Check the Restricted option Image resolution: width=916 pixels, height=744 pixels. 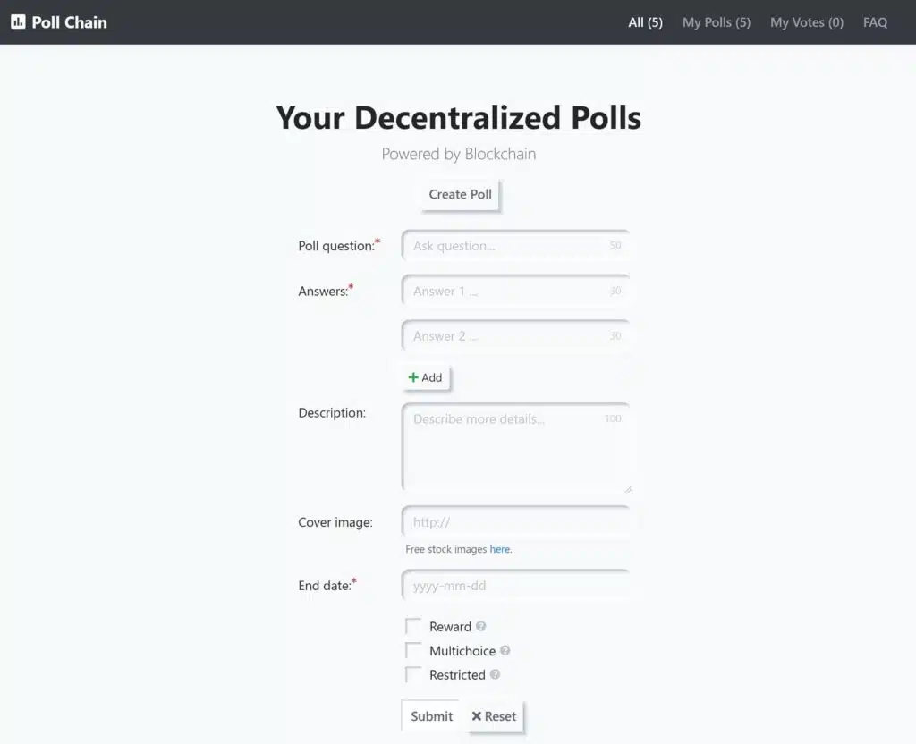tap(413, 675)
